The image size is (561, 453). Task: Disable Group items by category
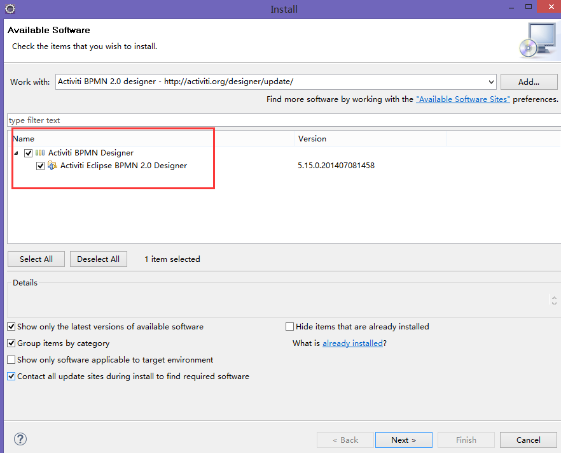(x=11, y=343)
